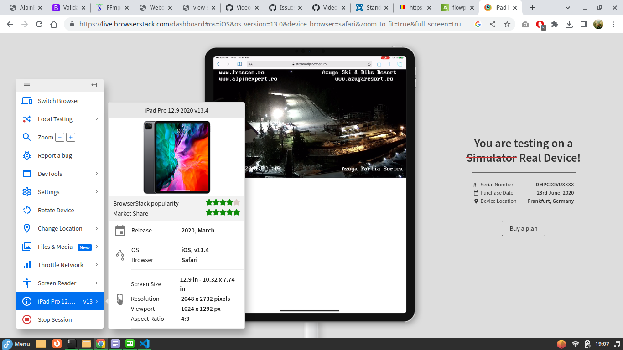Click the Change Location pin icon

coord(27,228)
